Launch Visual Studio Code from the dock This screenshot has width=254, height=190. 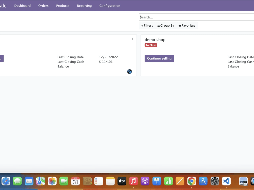[x=226, y=181]
